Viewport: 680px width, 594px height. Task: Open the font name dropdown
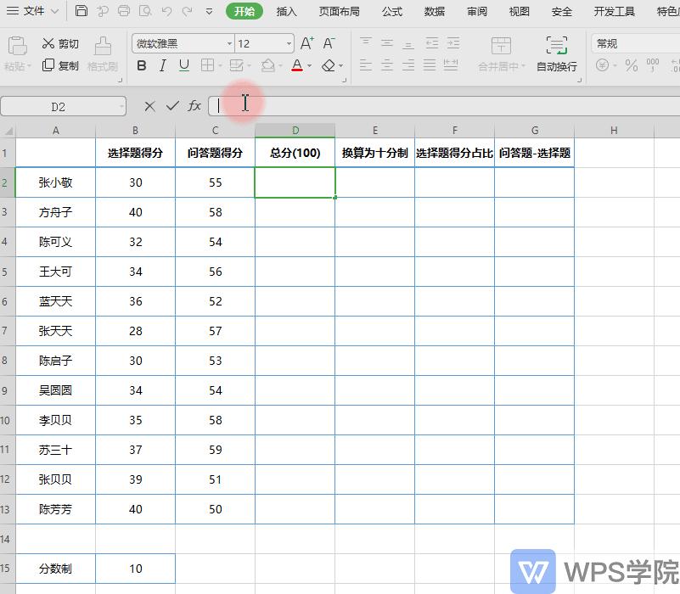(229, 43)
